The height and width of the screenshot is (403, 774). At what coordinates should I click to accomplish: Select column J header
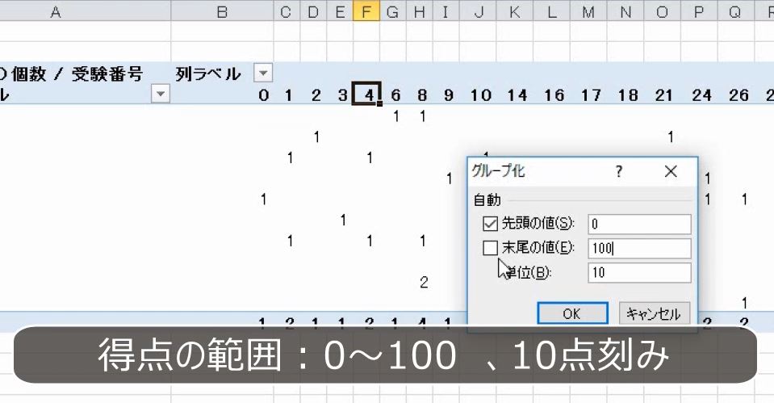478,11
